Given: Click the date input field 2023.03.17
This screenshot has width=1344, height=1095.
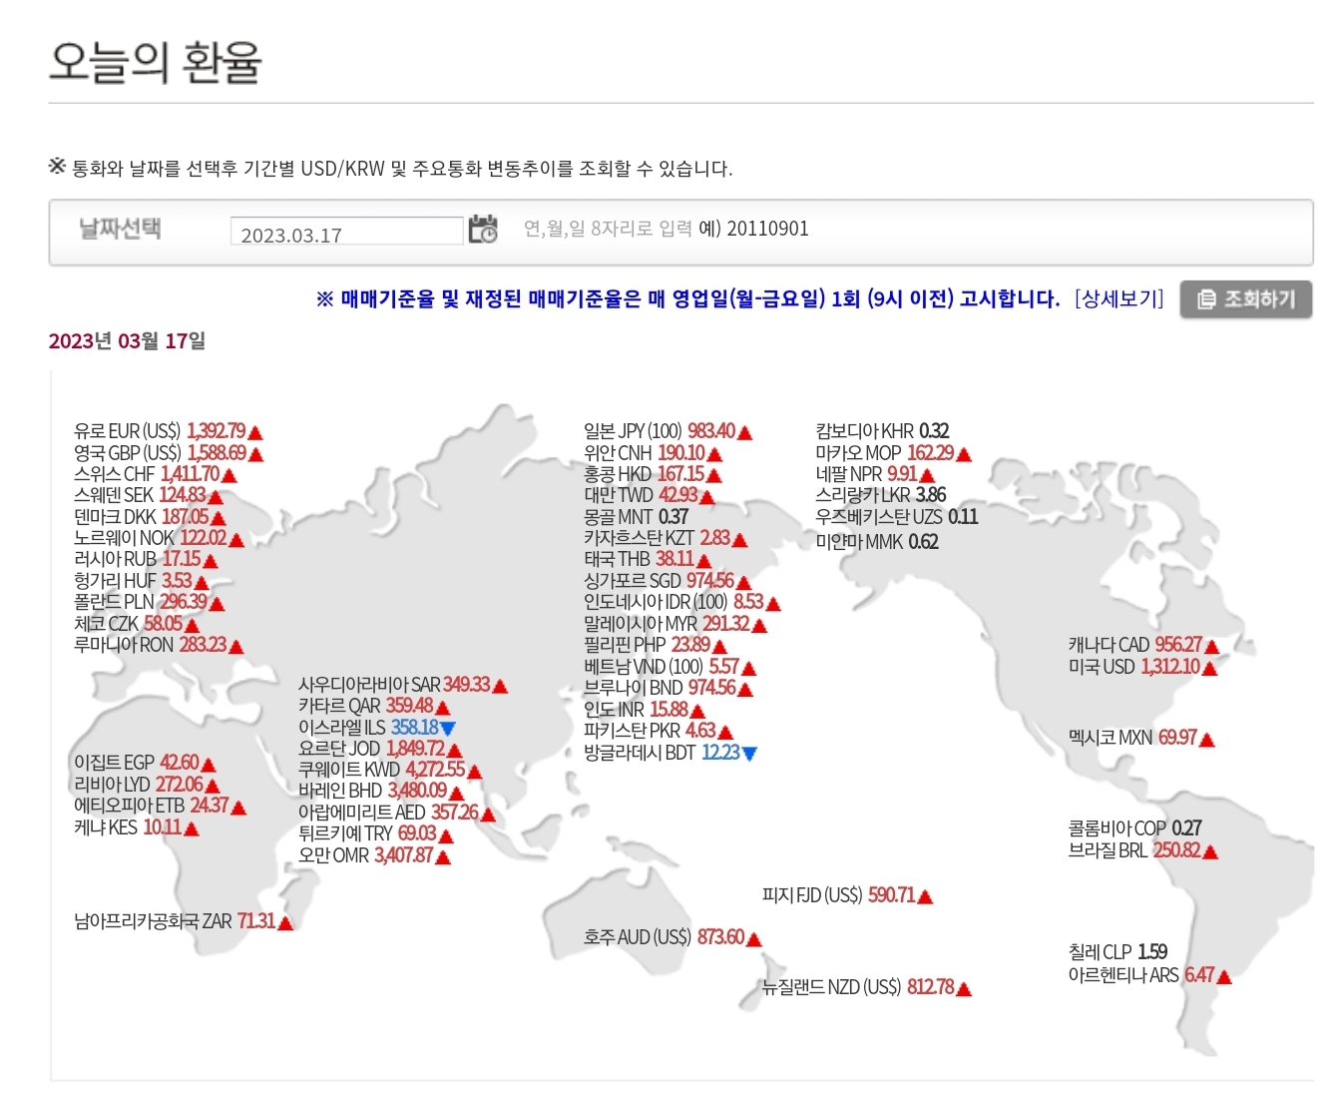Looking at the screenshot, I should [x=346, y=233].
